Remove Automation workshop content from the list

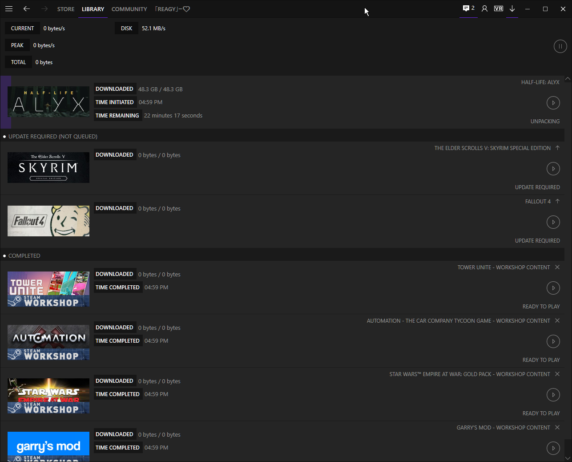[x=557, y=320]
